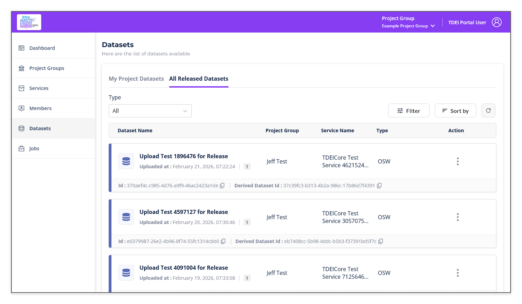Click the Sort by button
The height and width of the screenshot is (304, 522).
[x=455, y=110]
